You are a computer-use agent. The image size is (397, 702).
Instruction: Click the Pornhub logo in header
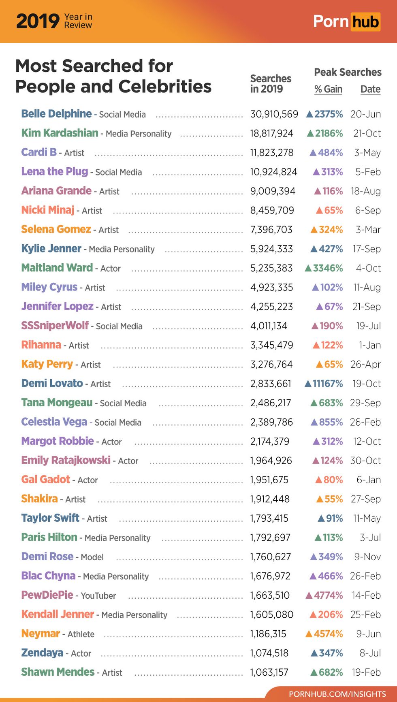click(x=346, y=21)
